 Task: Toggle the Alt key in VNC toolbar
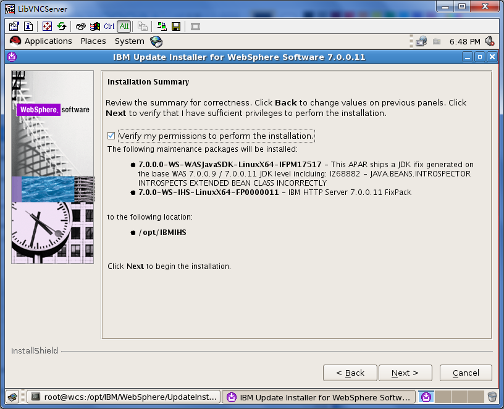click(124, 27)
